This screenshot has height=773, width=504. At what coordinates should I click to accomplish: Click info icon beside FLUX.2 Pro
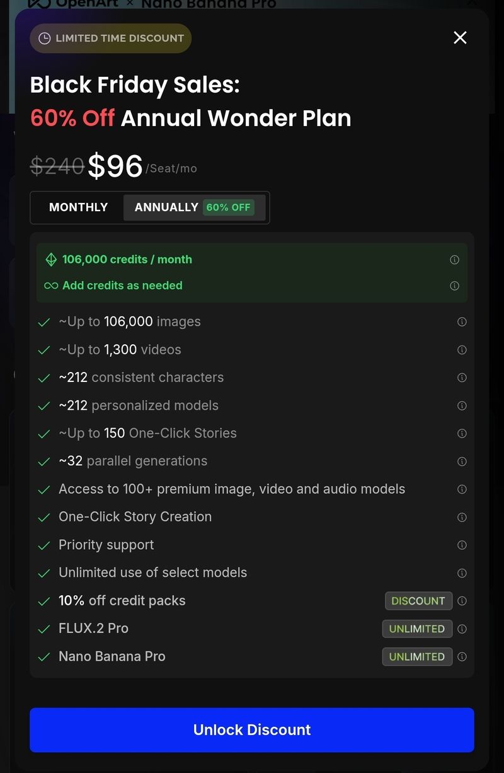(x=462, y=629)
